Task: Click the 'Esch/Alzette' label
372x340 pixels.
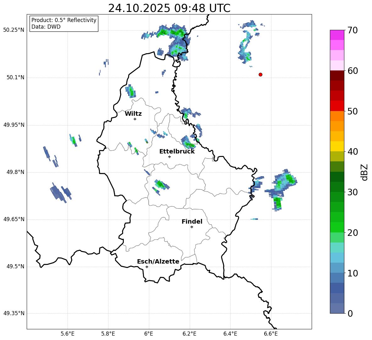Action: [158, 262]
